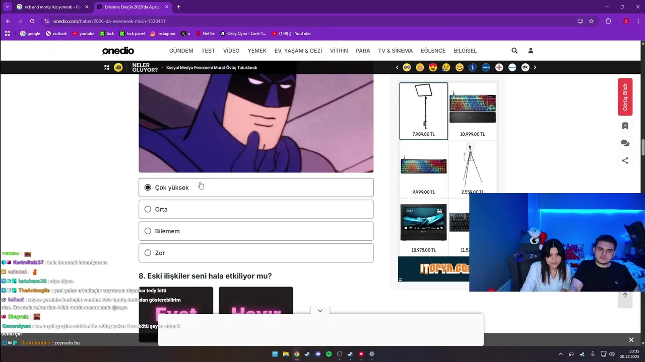The width and height of the screenshot is (645, 362).
Task: Click the page vertical scrollbar thumb
Action: point(642,147)
